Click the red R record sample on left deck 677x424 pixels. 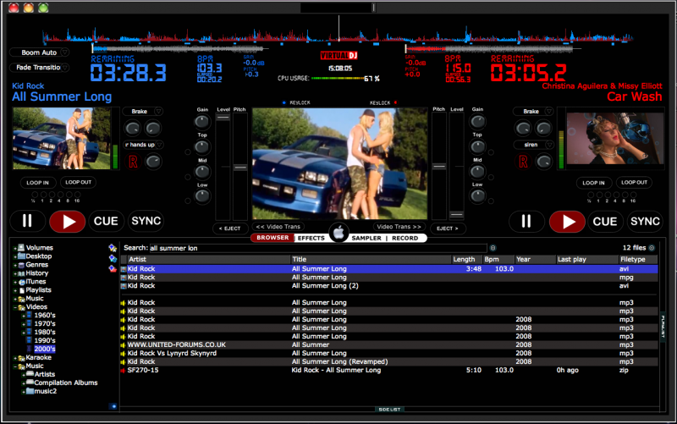[133, 162]
